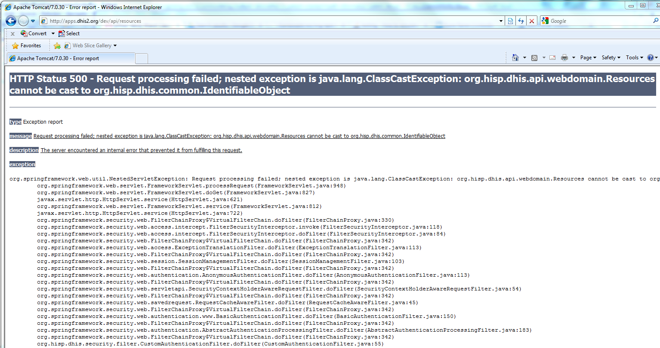Click the Home icon in the command bar
This screenshot has width=660, height=348.
(x=515, y=58)
